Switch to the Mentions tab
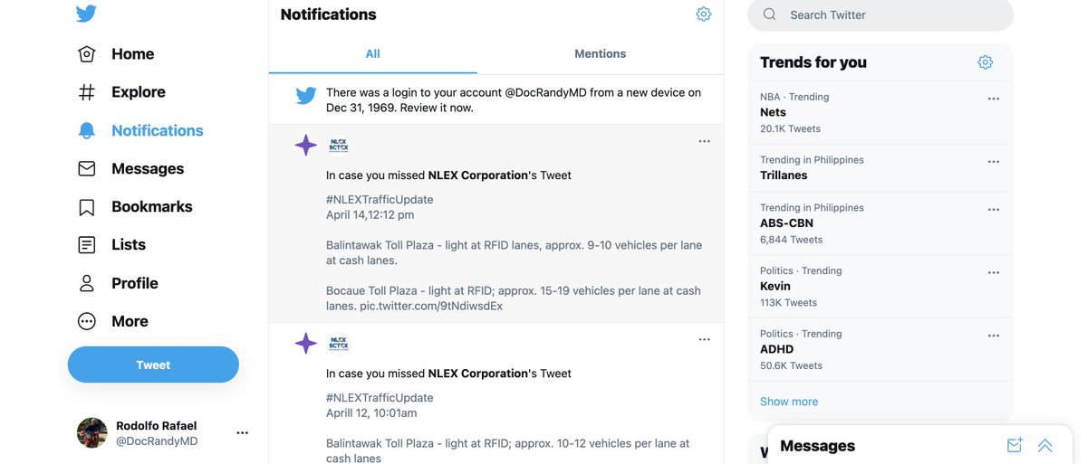The image size is (1087, 464). (x=600, y=54)
